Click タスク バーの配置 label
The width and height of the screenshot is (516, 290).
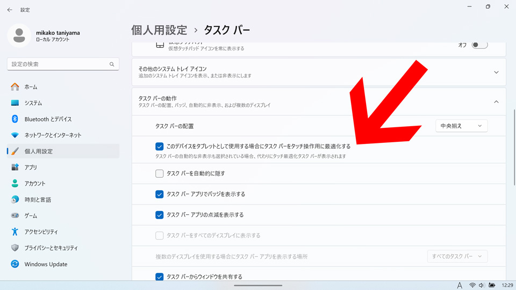tap(174, 126)
